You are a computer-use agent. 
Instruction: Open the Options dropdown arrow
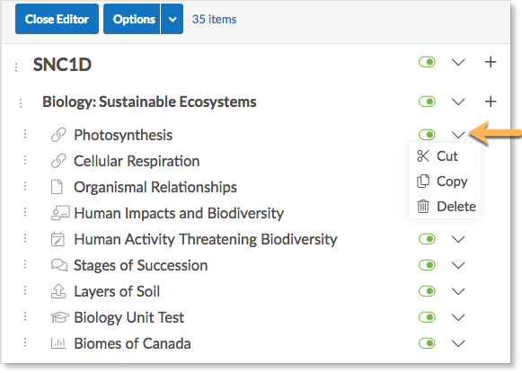pos(173,19)
